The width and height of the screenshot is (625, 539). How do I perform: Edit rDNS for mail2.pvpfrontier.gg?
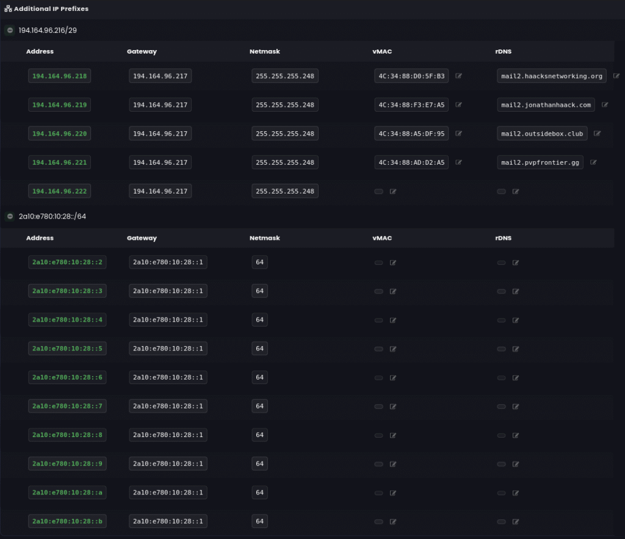click(x=593, y=162)
